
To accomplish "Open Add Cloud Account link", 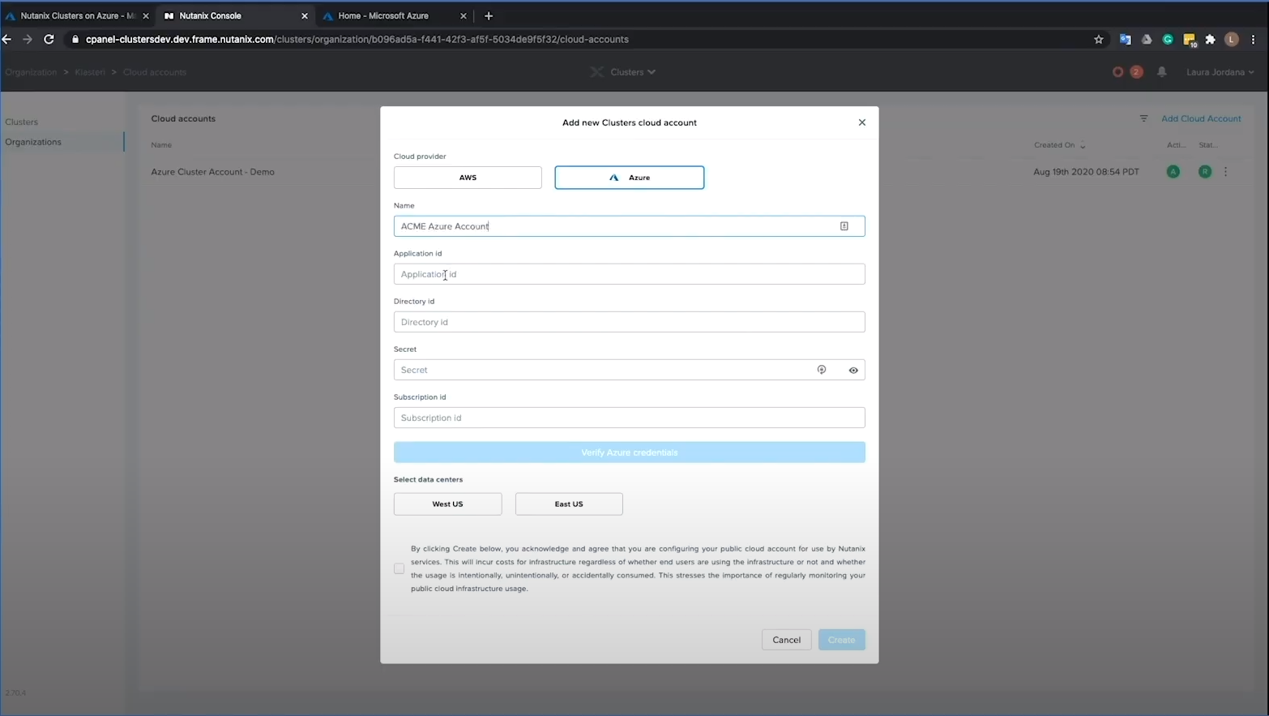I will [1201, 118].
